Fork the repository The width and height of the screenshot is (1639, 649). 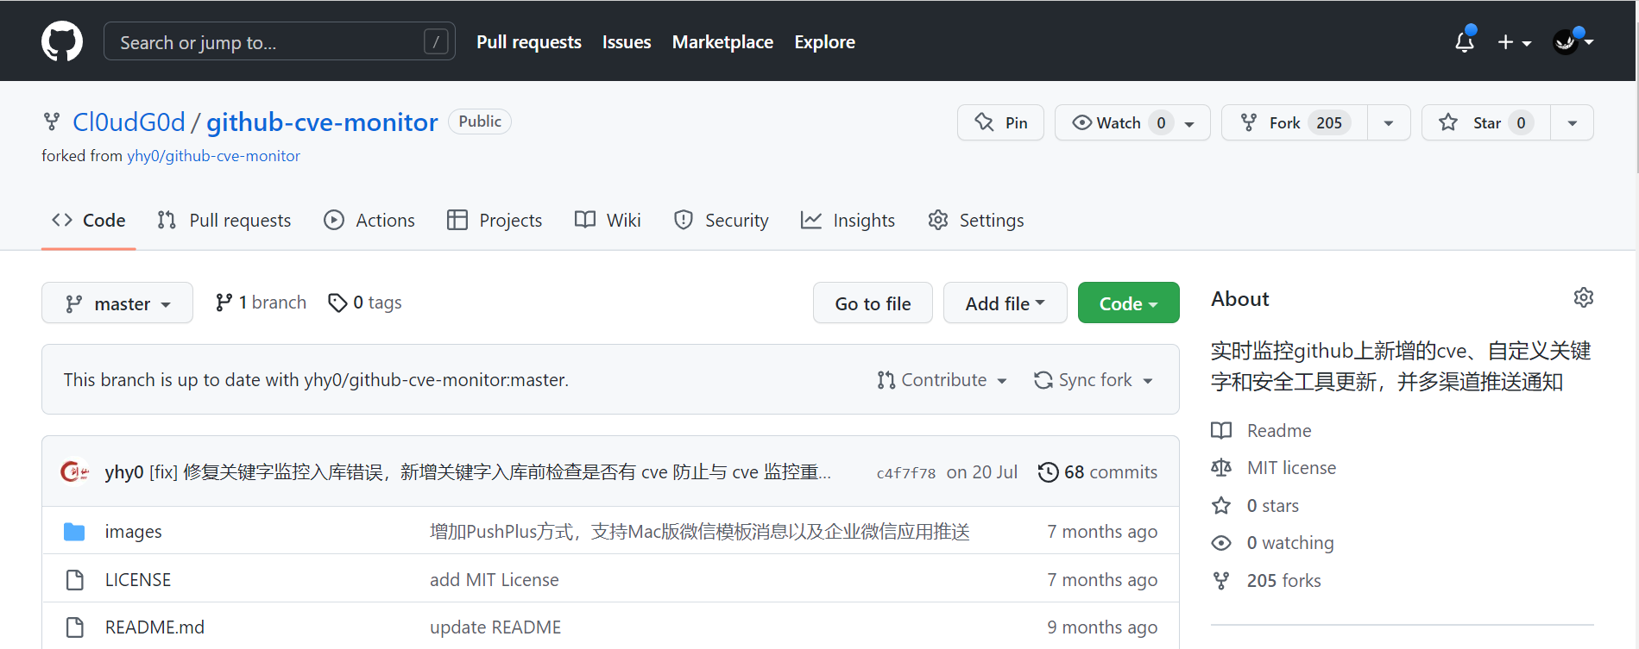[x=1294, y=122]
